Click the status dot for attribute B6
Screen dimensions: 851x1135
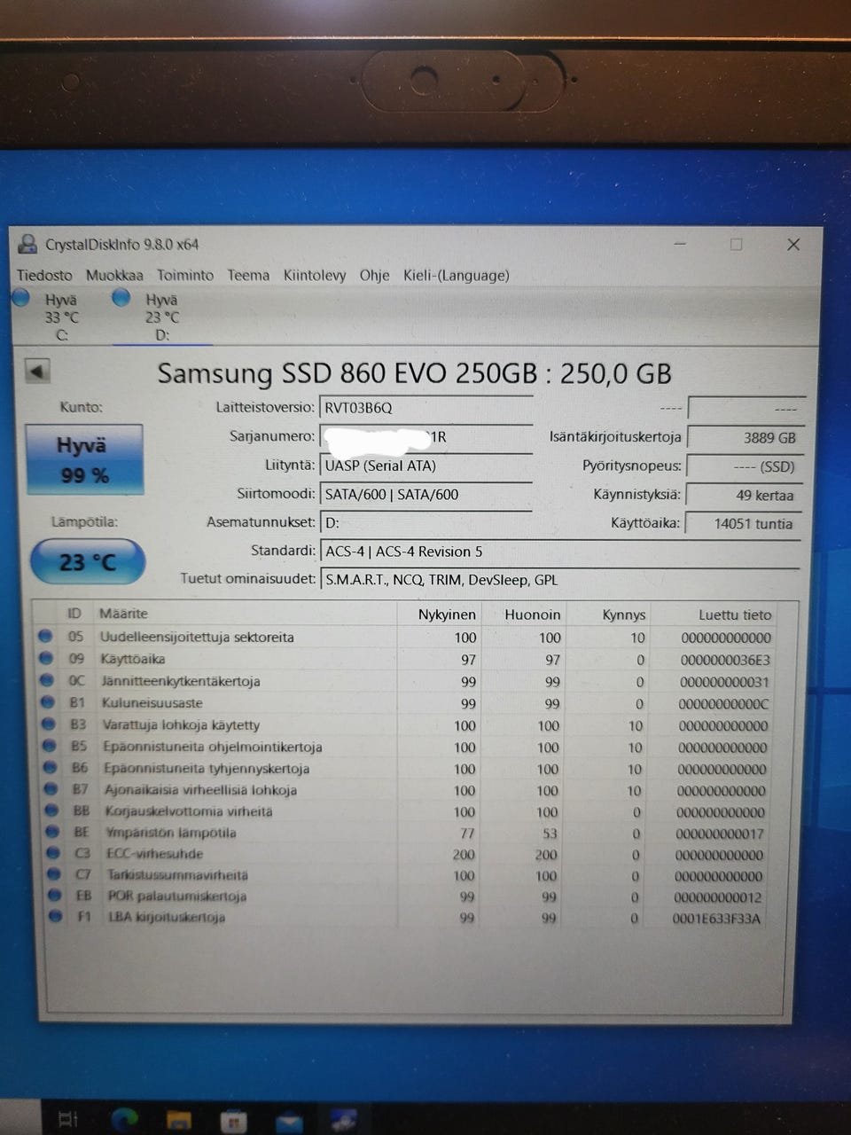pyautogui.click(x=51, y=768)
